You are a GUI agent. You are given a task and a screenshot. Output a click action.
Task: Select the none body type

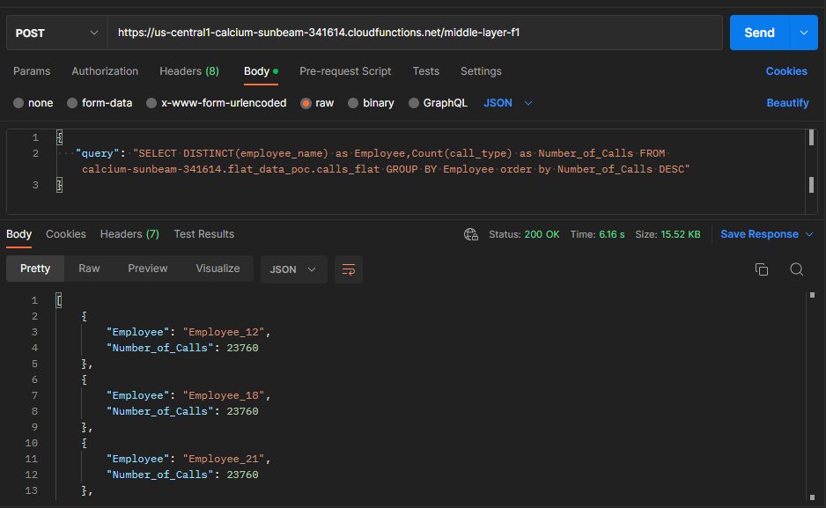pyautogui.click(x=33, y=103)
